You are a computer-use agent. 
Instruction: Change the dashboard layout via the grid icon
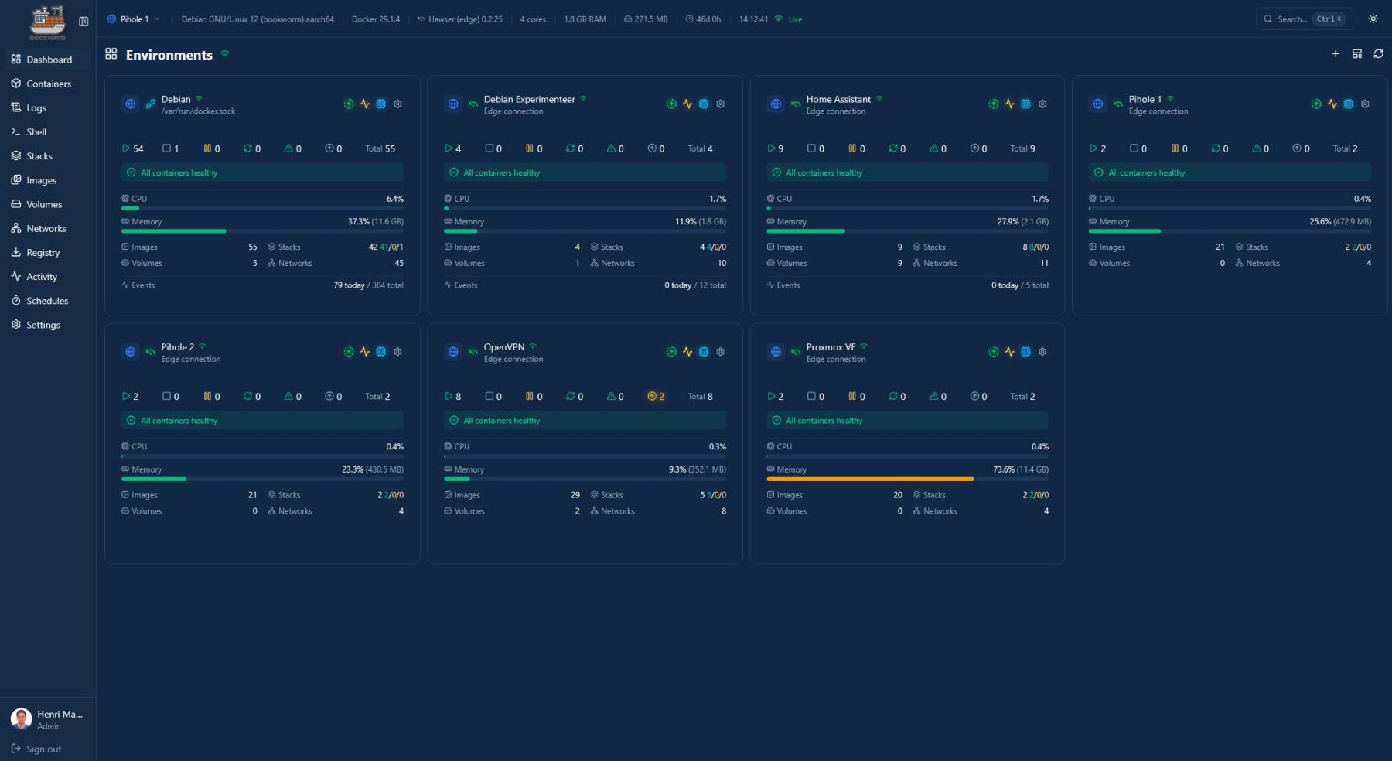pyautogui.click(x=1356, y=54)
